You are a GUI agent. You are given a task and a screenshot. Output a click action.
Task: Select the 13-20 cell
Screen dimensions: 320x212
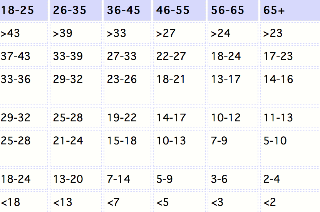(x=76, y=179)
